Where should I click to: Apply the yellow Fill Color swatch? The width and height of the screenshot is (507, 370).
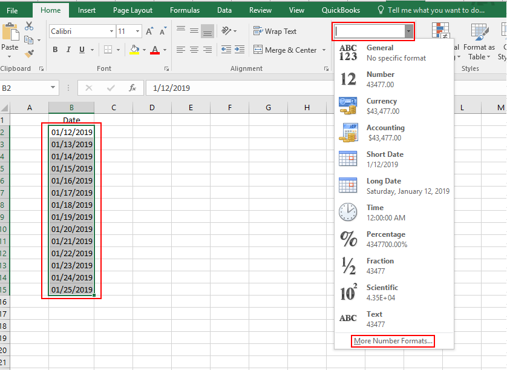click(x=134, y=50)
